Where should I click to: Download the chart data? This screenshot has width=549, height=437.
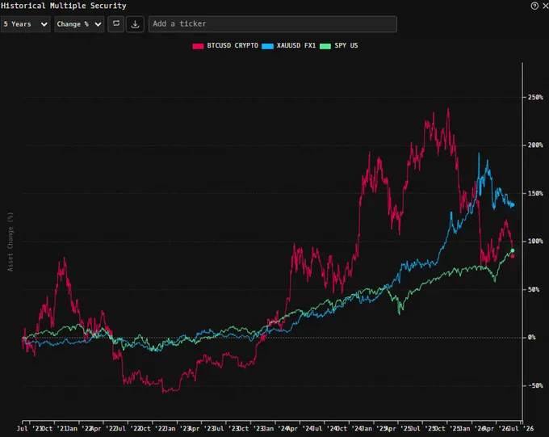(x=135, y=24)
